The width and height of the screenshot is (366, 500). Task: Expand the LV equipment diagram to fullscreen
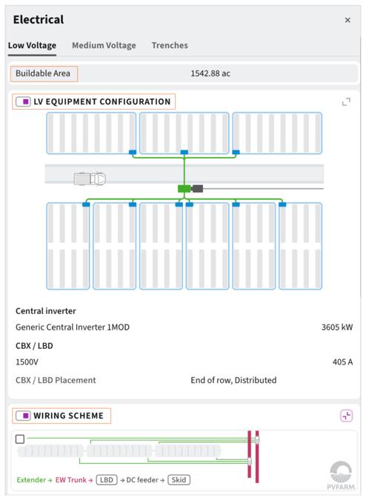[346, 102]
